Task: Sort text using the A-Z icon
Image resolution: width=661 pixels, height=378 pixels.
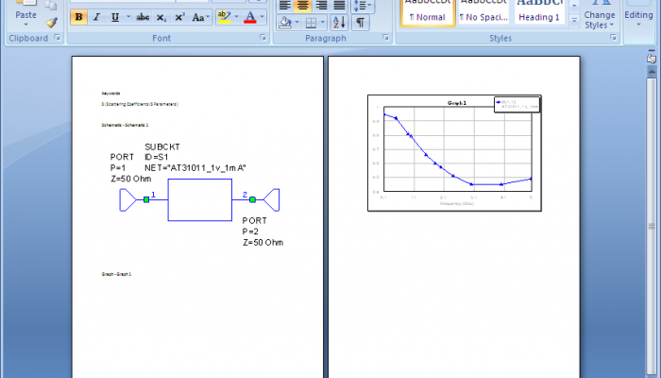Action: click(x=341, y=22)
